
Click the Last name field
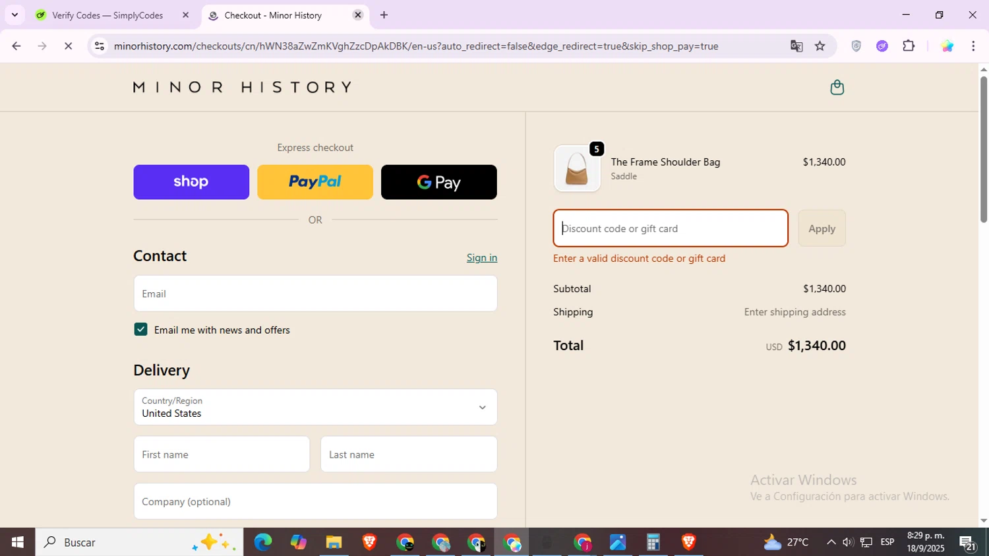[409, 454]
